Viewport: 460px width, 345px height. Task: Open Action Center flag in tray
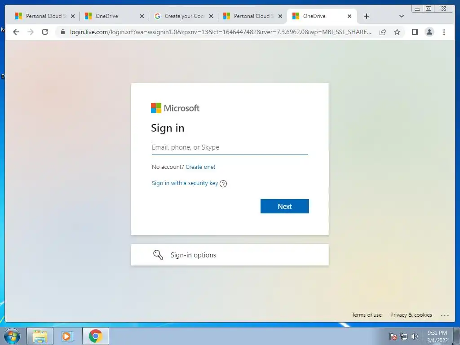coord(393,336)
